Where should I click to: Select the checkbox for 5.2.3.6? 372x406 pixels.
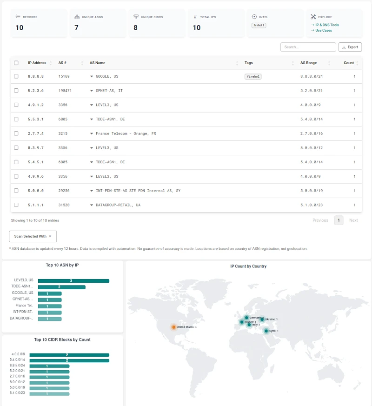click(16, 91)
